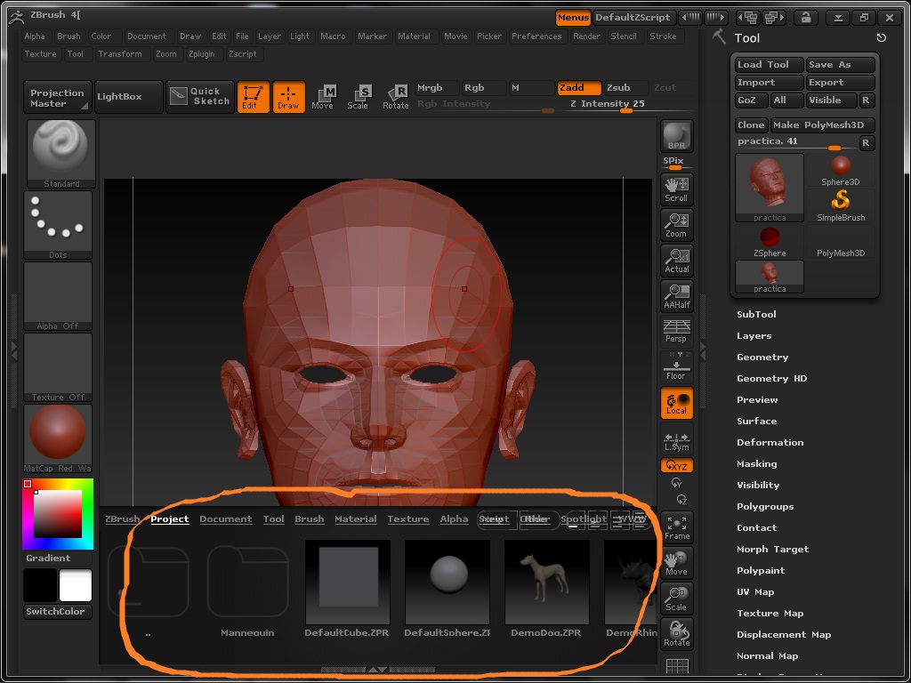
Task: Toggle Zadd mode
Action: pos(578,88)
